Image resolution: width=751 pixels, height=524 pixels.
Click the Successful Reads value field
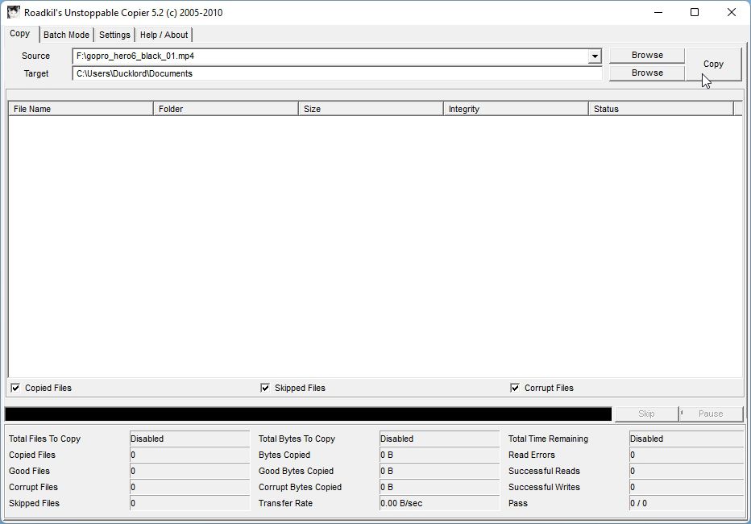click(687, 472)
